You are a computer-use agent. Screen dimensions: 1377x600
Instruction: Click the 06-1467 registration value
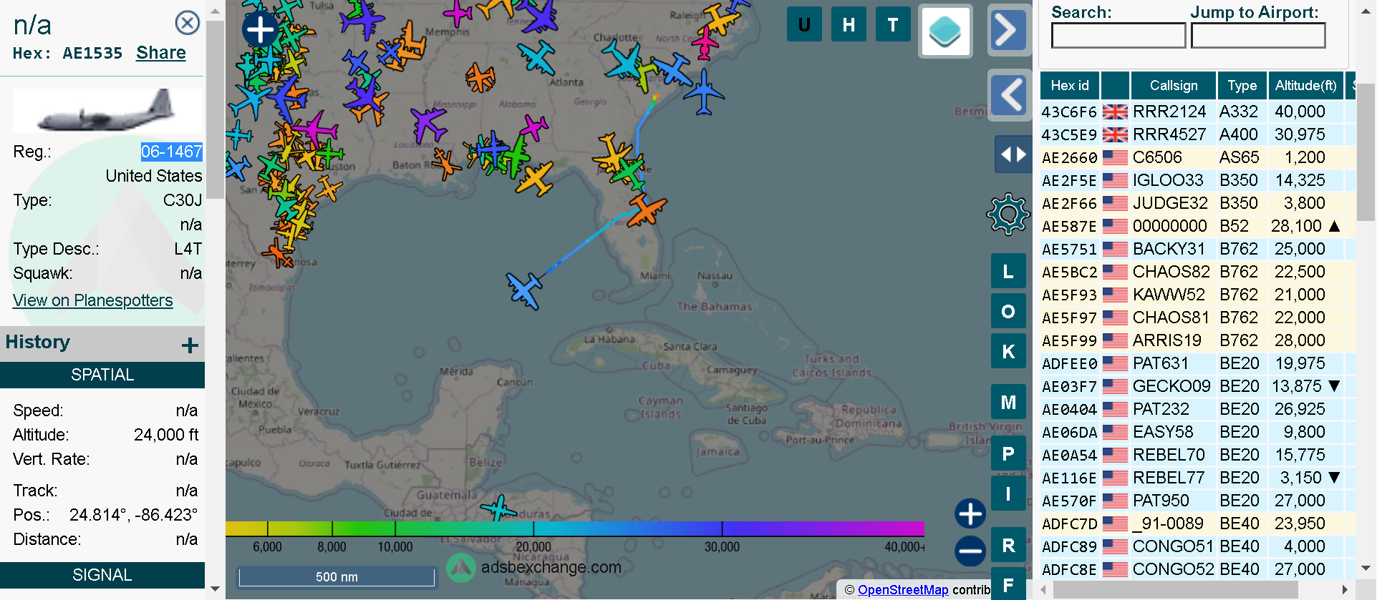[172, 152]
